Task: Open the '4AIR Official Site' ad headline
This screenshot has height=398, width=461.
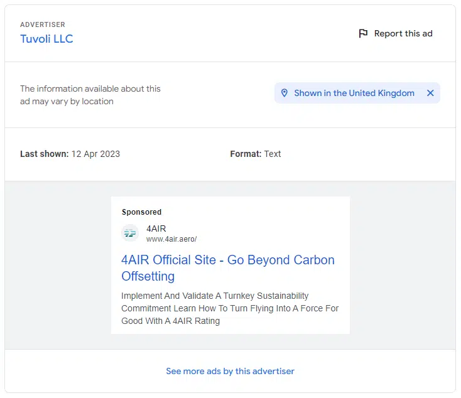Action: (x=228, y=268)
